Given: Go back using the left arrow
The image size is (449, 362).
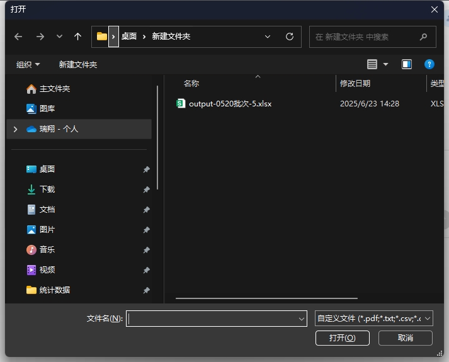Looking at the screenshot, I should pos(18,37).
